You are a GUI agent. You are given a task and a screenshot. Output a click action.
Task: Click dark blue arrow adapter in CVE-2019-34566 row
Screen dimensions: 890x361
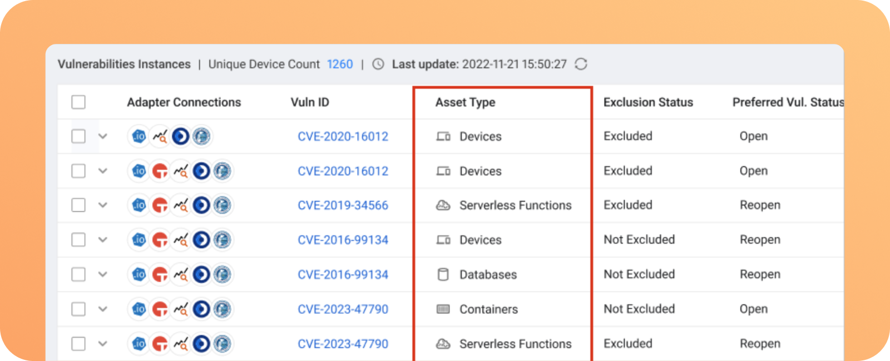pyautogui.click(x=201, y=205)
